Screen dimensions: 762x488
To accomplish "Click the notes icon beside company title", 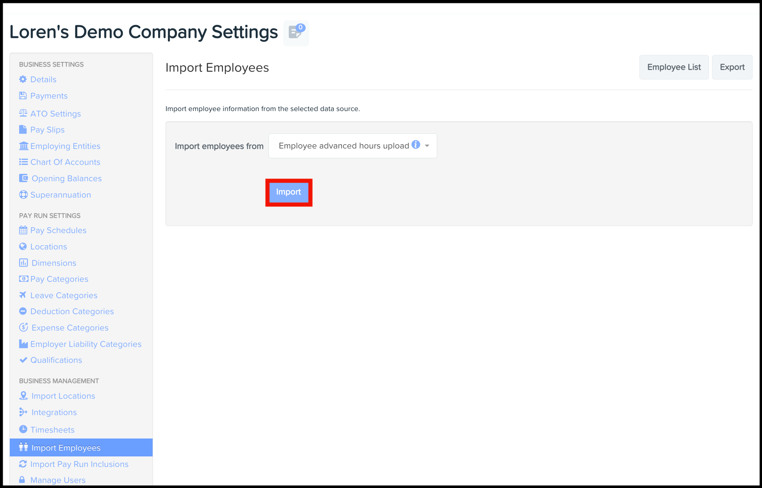I will (x=296, y=33).
